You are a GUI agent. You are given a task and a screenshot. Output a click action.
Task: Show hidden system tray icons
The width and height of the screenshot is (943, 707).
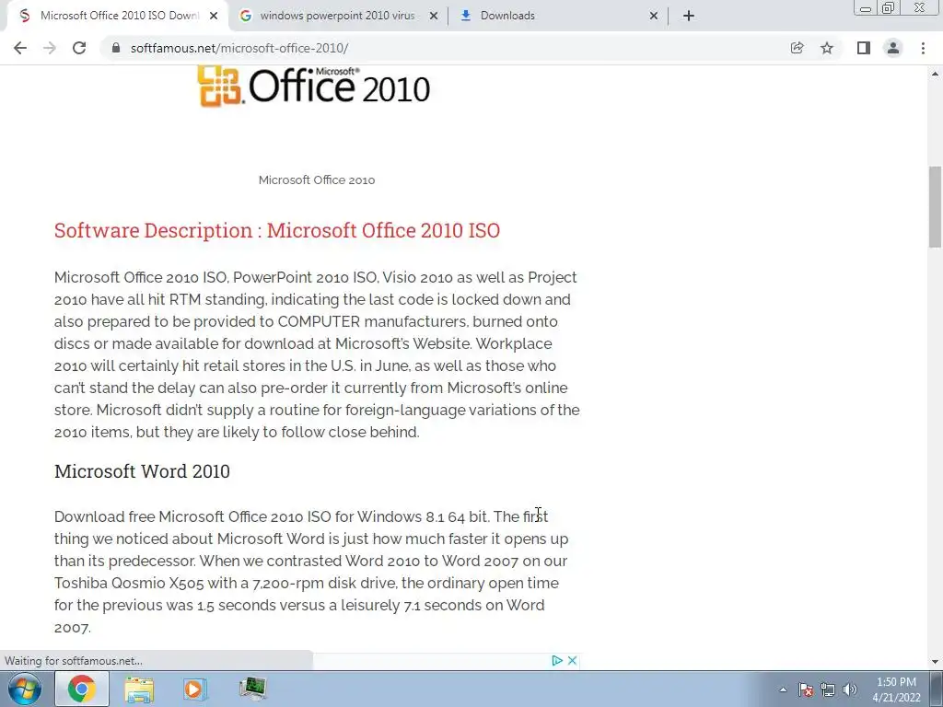coord(783,690)
